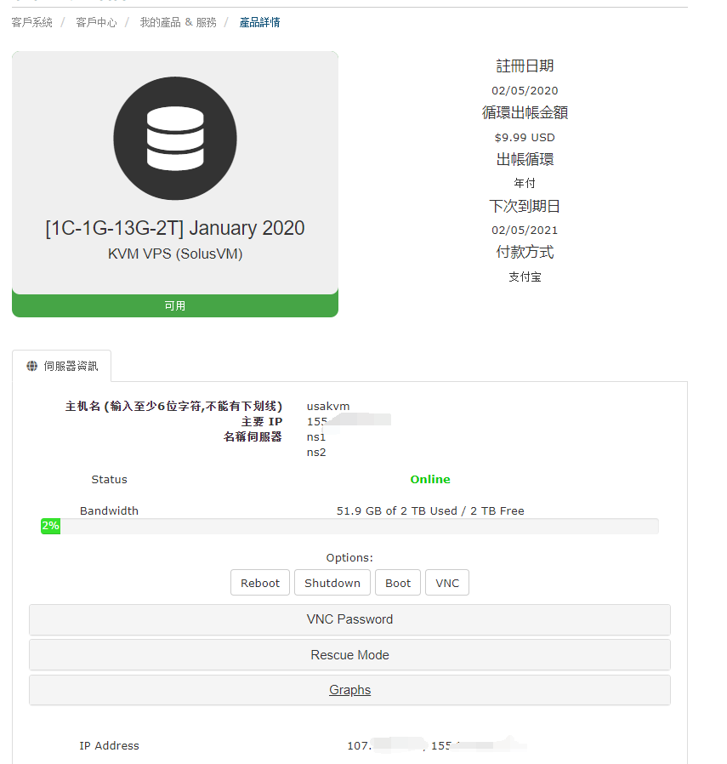This screenshot has height=764, width=727.
Task: Click the 主要 IP label
Action: tap(262, 421)
